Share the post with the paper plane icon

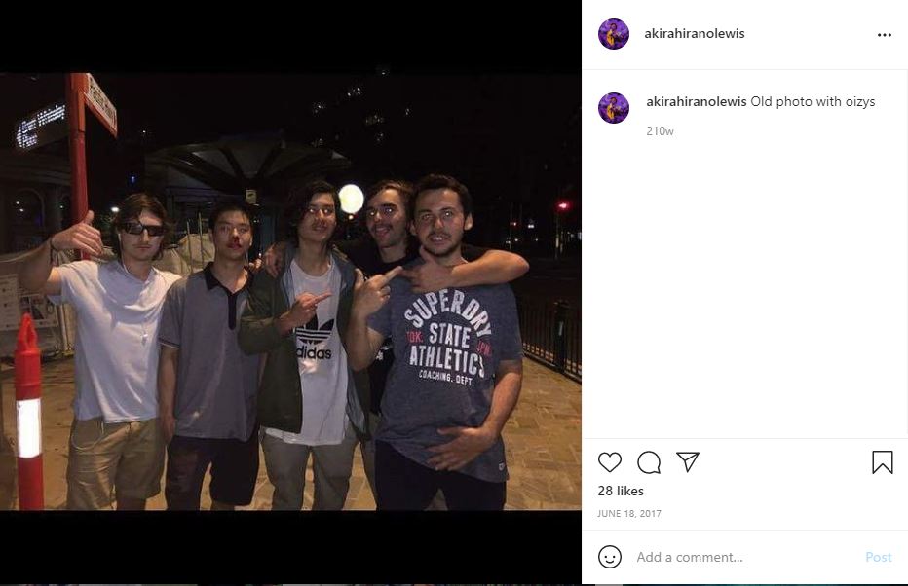pos(688,461)
